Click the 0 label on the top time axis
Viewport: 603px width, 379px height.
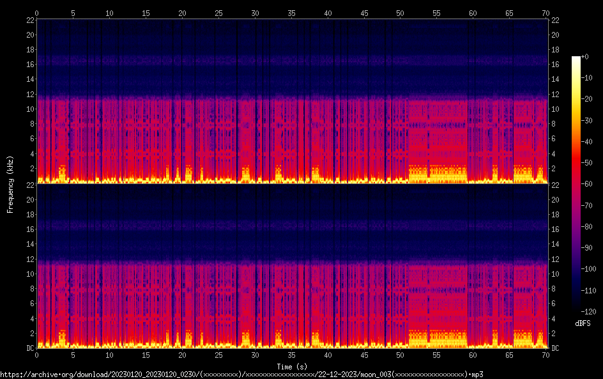pyautogui.click(x=37, y=13)
